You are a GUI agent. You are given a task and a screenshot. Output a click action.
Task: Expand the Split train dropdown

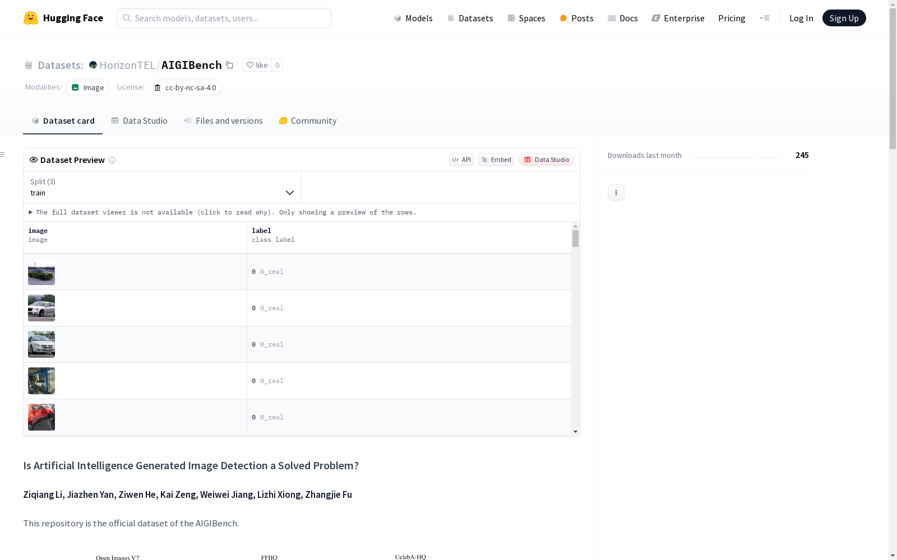(163, 187)
